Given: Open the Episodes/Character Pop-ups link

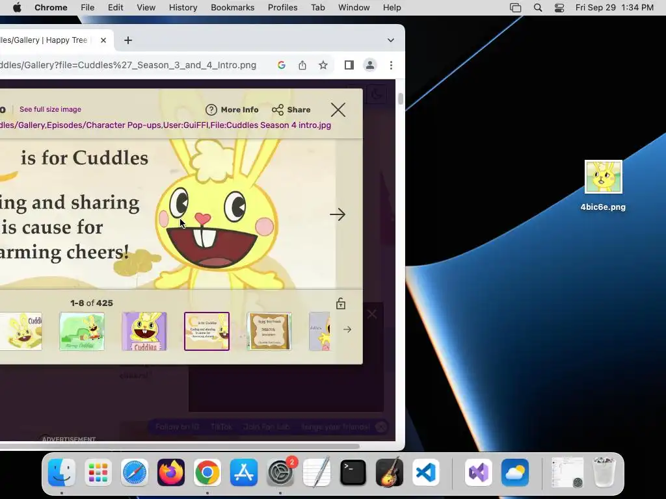Looking at the screenshot, I should (103, 125).
